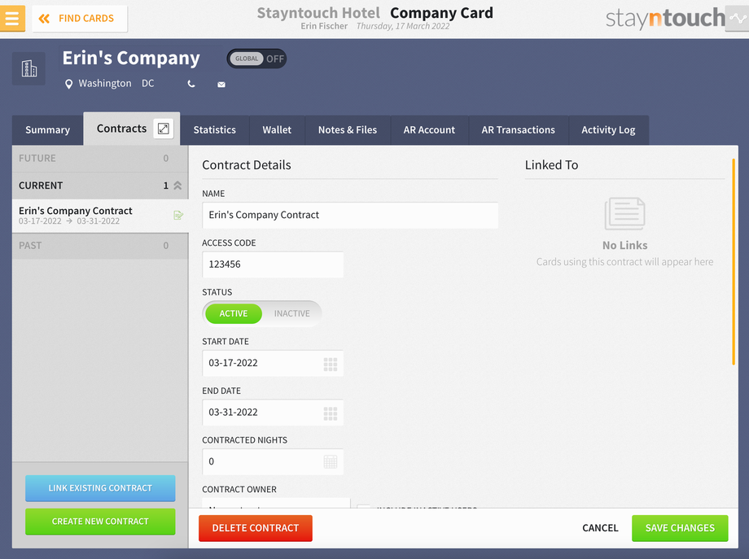Click the company building icon

29,68
